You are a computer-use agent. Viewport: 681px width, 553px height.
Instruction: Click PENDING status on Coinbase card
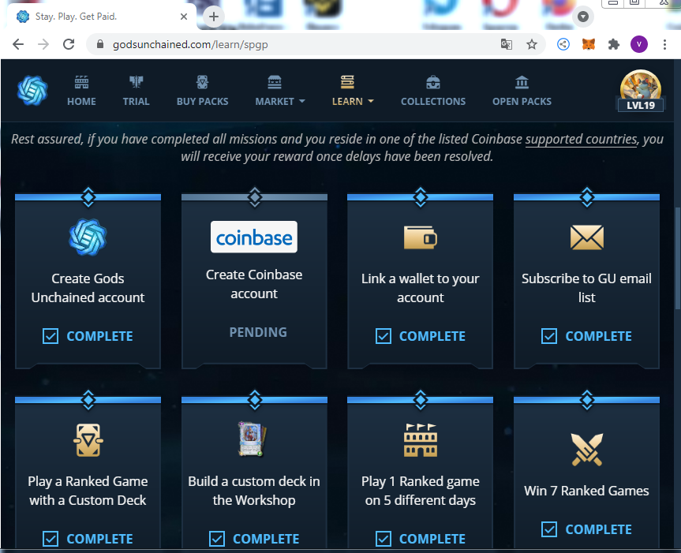click(x=258, y=332)
